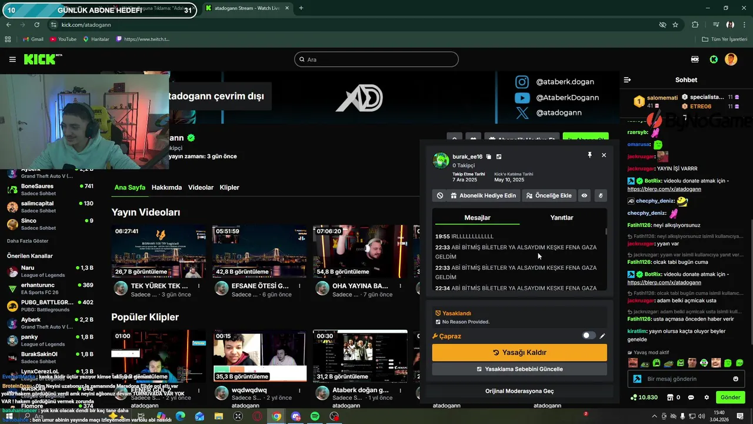The width and height of the screenshot is (753, 424).
Task: Open the chat shop icon showing 0
Action: (674, 397)
